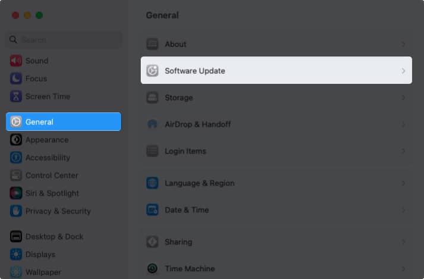Select Displays in the sidebar
The width and height of the screenshot is (424, 279).
pyautogui.click(x=64, y=255)
